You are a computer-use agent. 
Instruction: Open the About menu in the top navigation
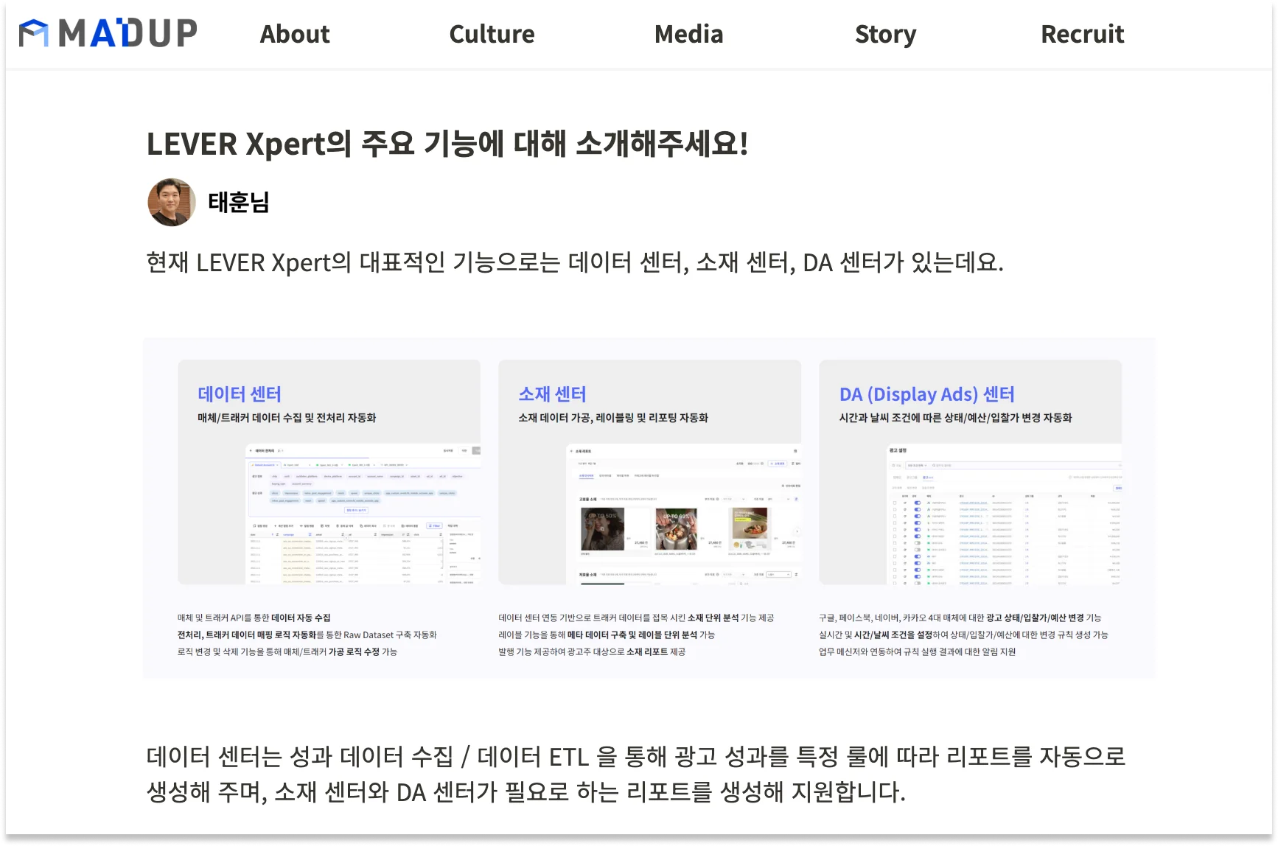point(293,34)
